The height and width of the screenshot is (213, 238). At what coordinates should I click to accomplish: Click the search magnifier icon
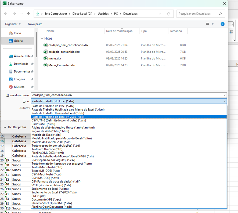coord(220,14)
